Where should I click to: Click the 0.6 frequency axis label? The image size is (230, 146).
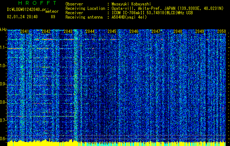pos(3,139)
